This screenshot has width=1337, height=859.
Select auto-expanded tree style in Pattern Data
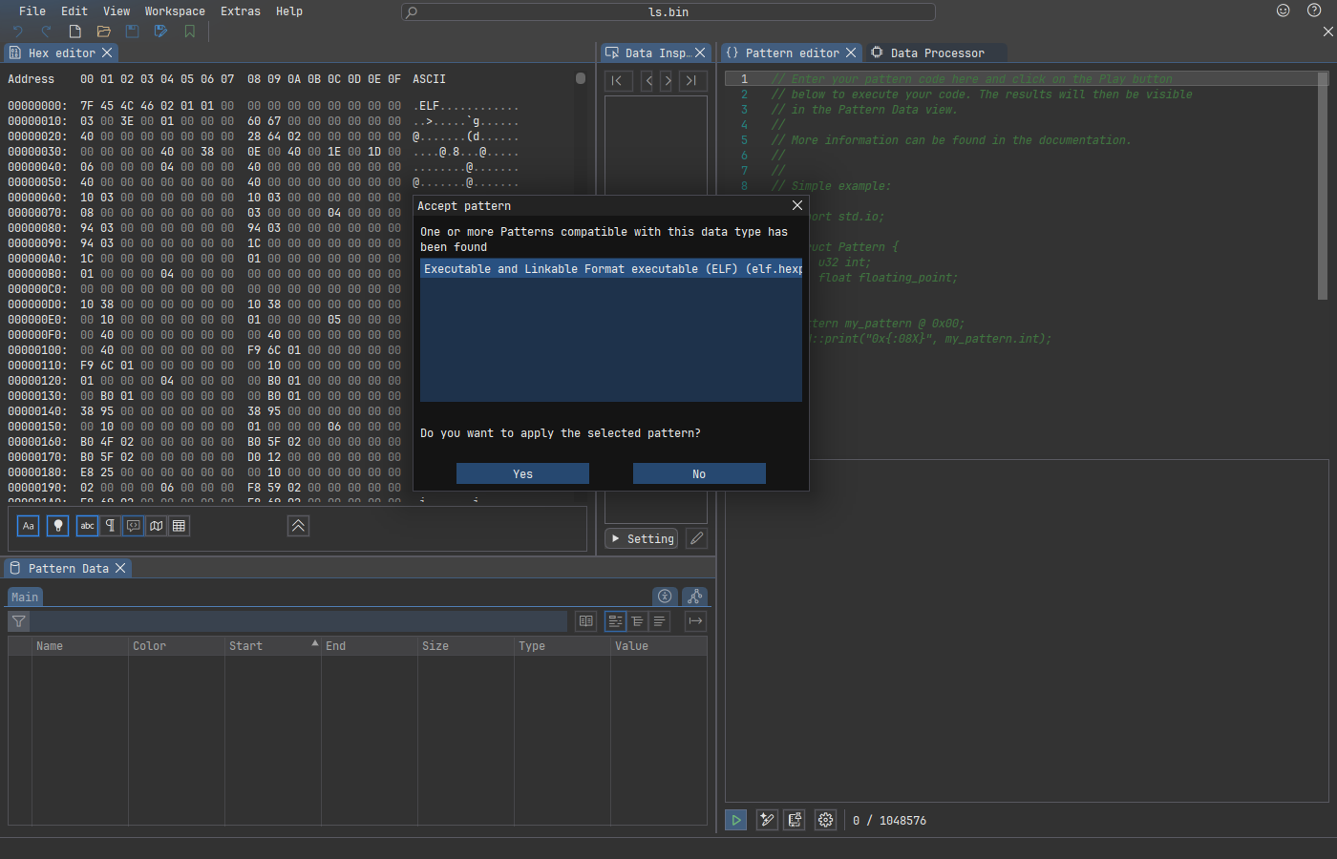pos(637,621)
